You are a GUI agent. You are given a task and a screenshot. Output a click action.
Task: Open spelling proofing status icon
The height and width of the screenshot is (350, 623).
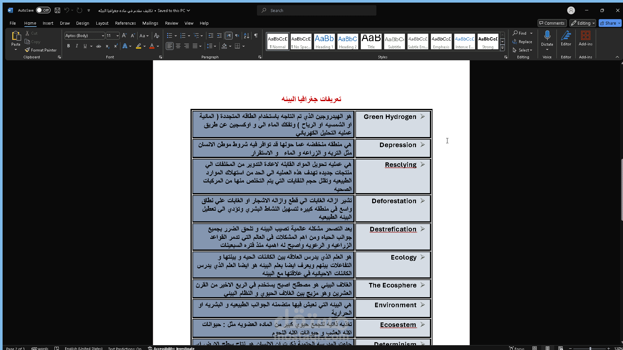click(x=57, y=348)
